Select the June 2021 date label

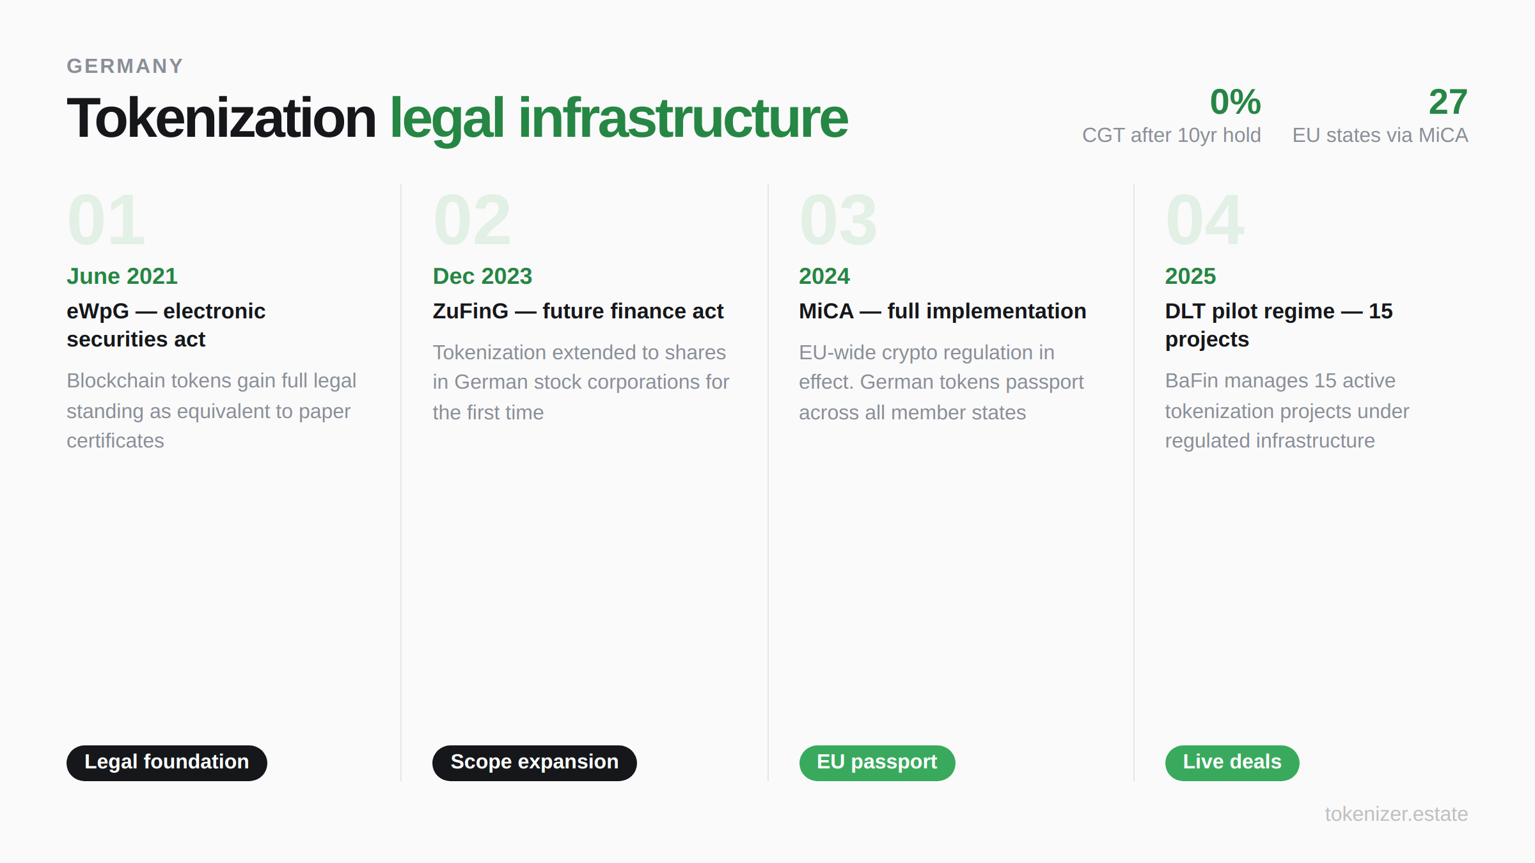pyautogui.click(x=122, y=276)
